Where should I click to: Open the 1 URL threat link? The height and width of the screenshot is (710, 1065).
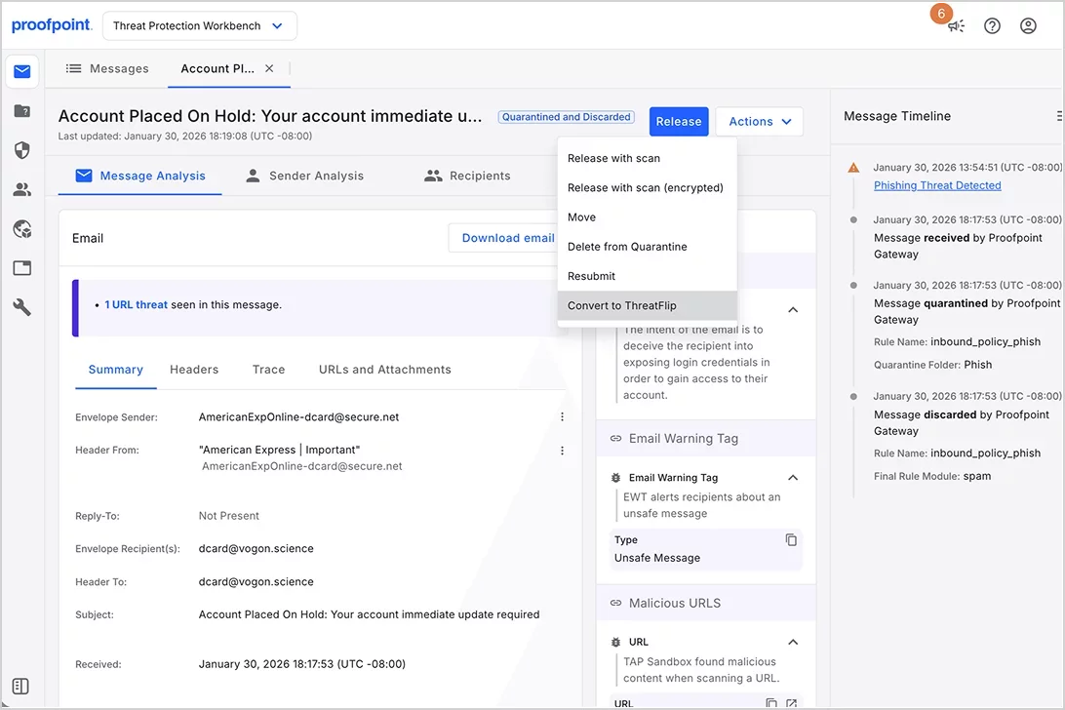click(x=136, y=305)
